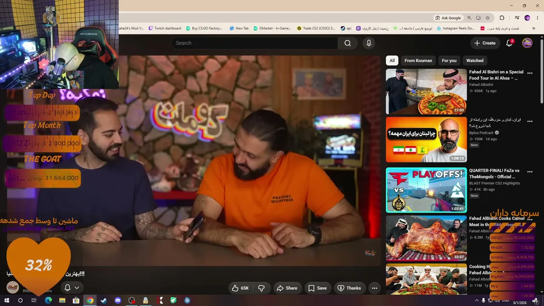Viewport: 544px width, 306px height.
Task: Open Discord from the taskbar
Action: (118, 300)
